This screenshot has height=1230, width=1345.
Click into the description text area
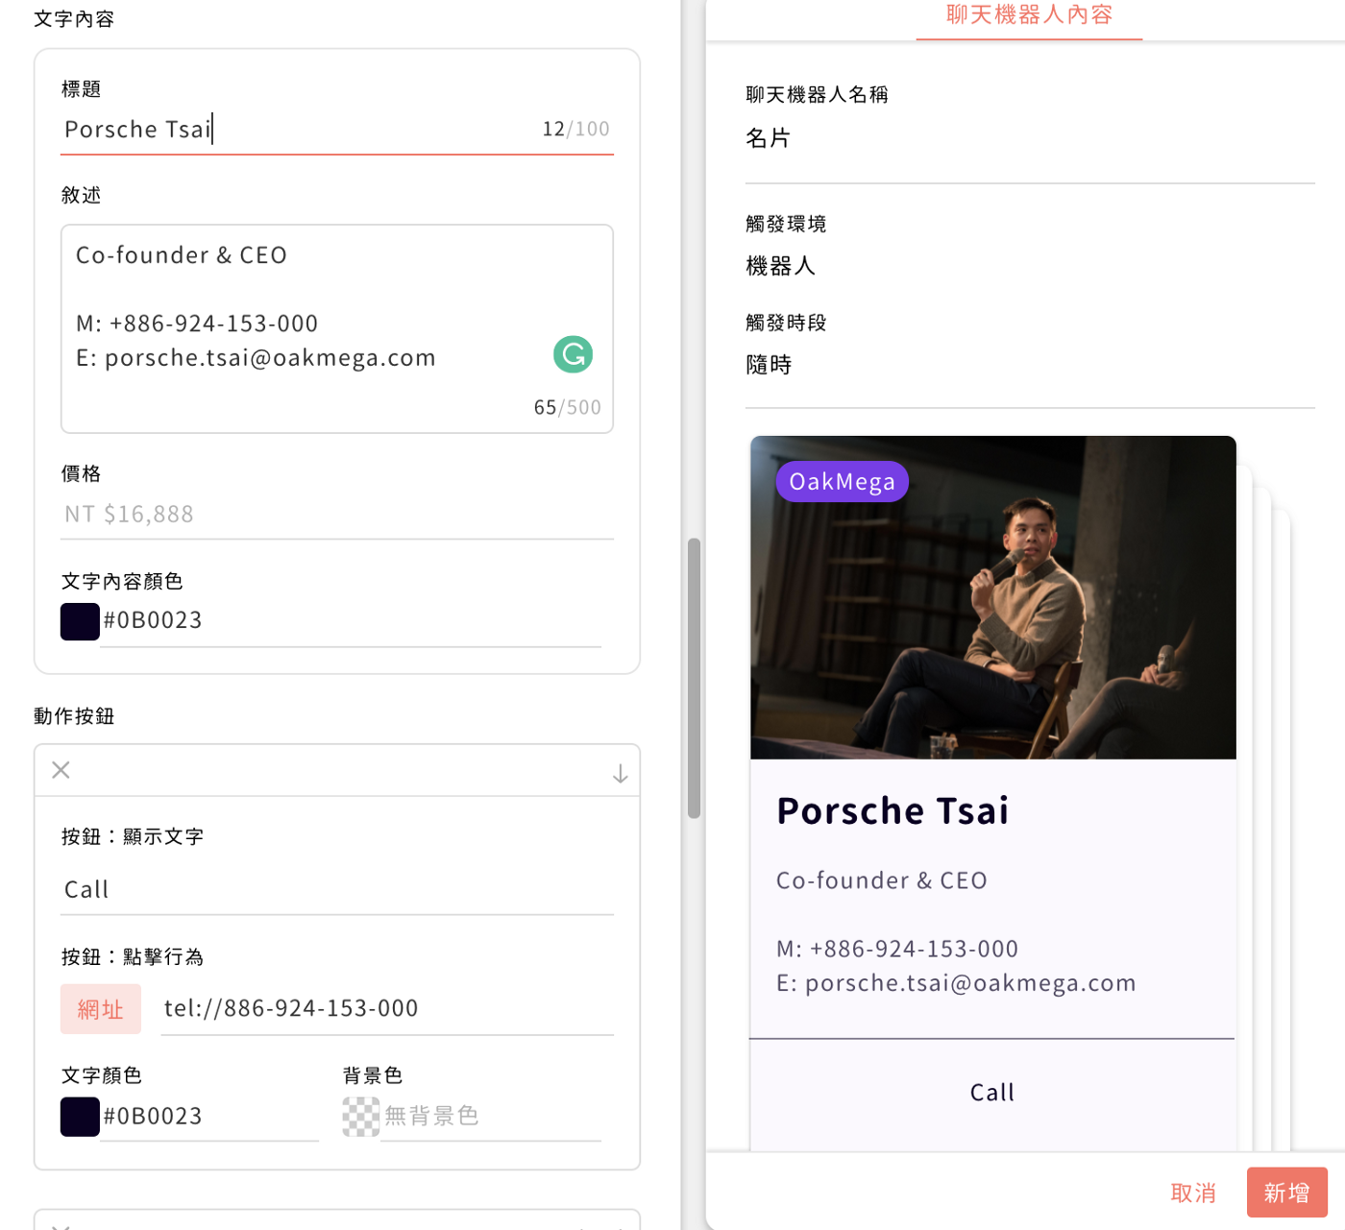pyautogui.click(x=337, y=329)
